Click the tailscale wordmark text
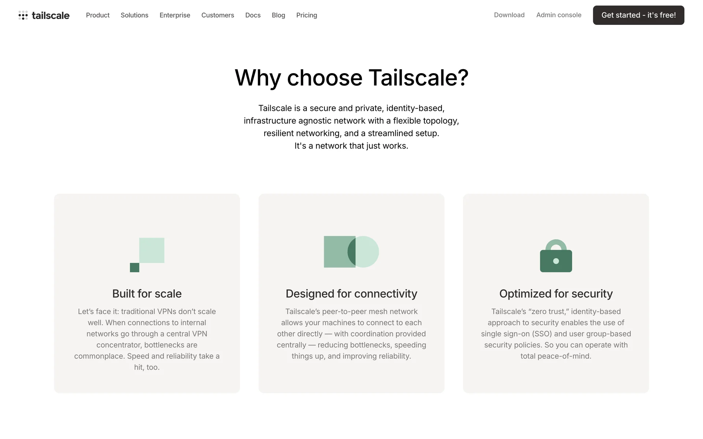The width and height of the screenshot is (703, 439). pyautogui.click(x=51, y=15)
